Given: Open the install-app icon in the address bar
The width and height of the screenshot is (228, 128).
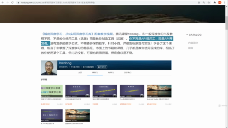Looking at the screenshot, I should point(199,2).
